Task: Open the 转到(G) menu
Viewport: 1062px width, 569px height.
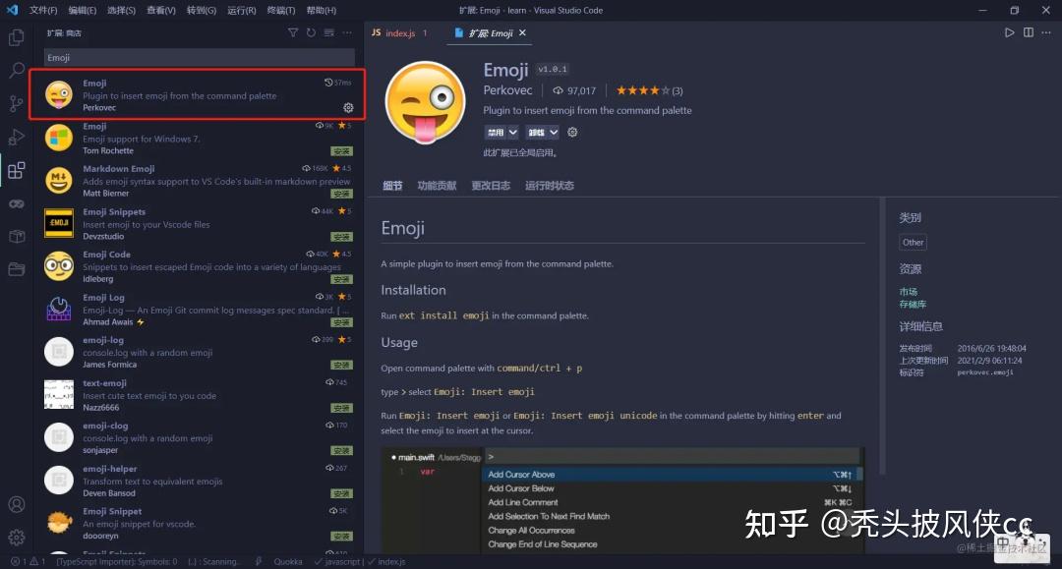Action: point(202,10)
